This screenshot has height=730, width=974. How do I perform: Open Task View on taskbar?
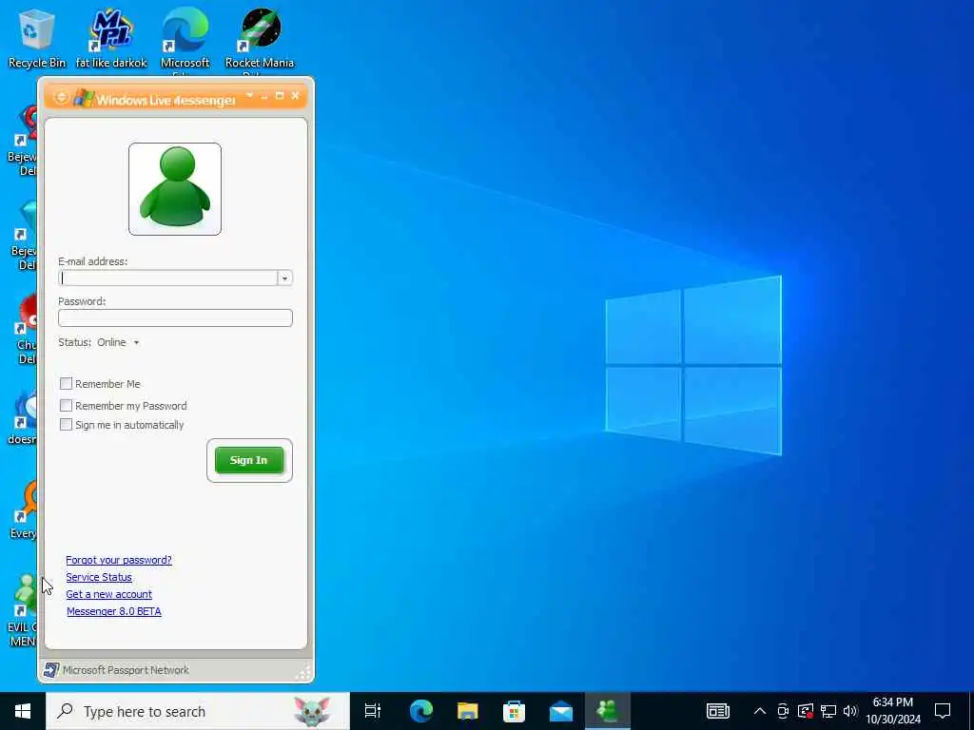tap(373, 711)
